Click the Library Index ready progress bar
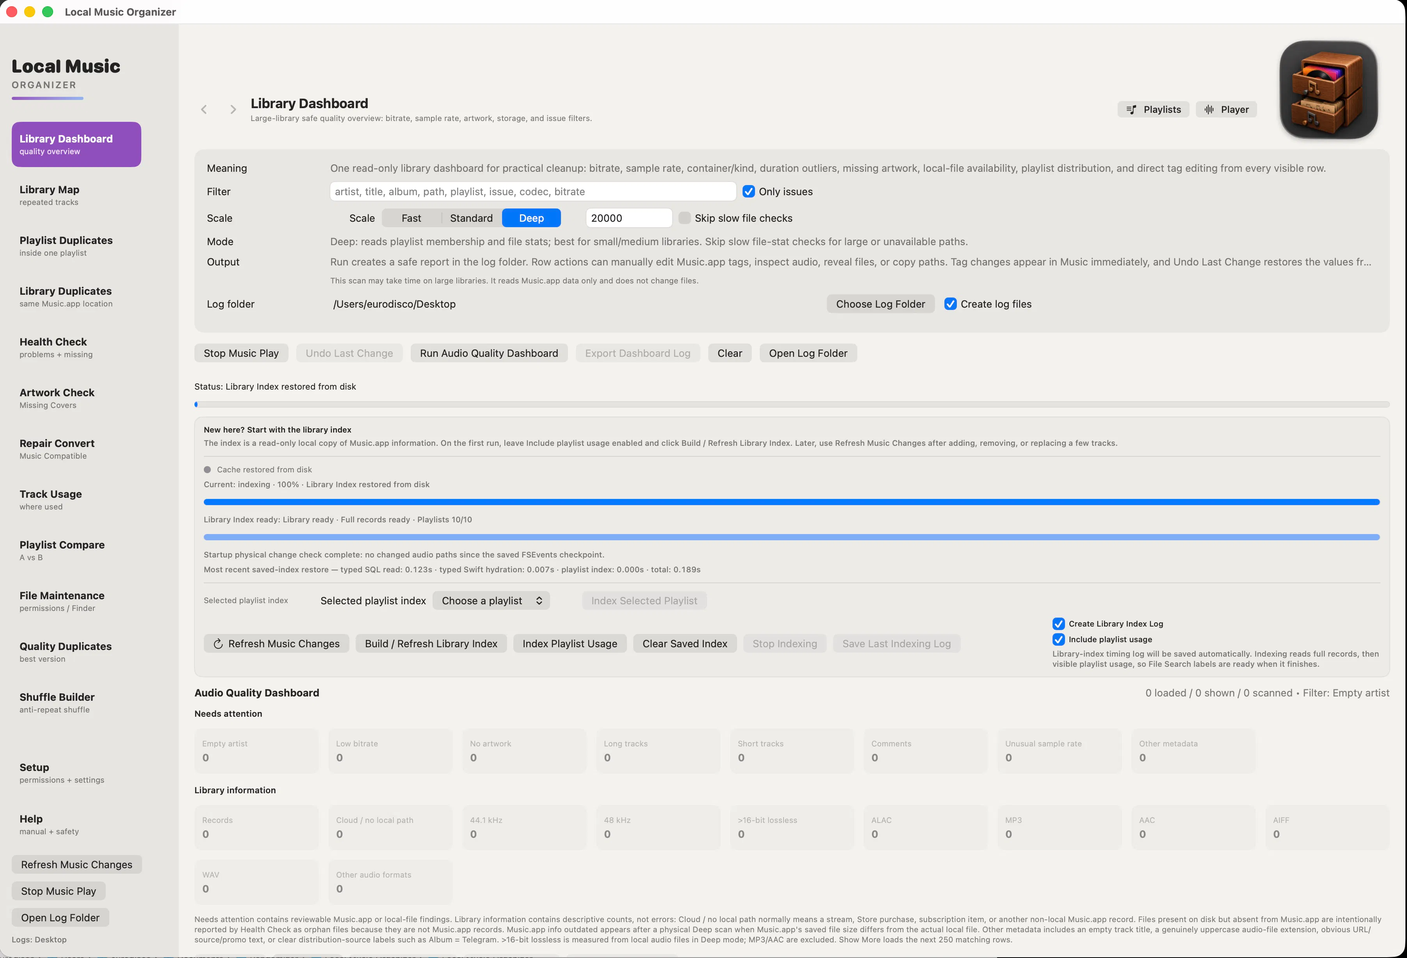1407x958 pixels. (792, 537)
